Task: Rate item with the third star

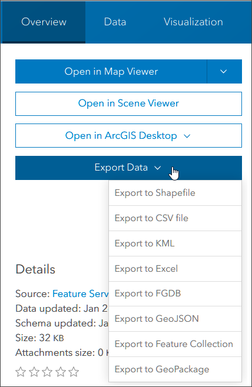Action: (x=47, y=372)
